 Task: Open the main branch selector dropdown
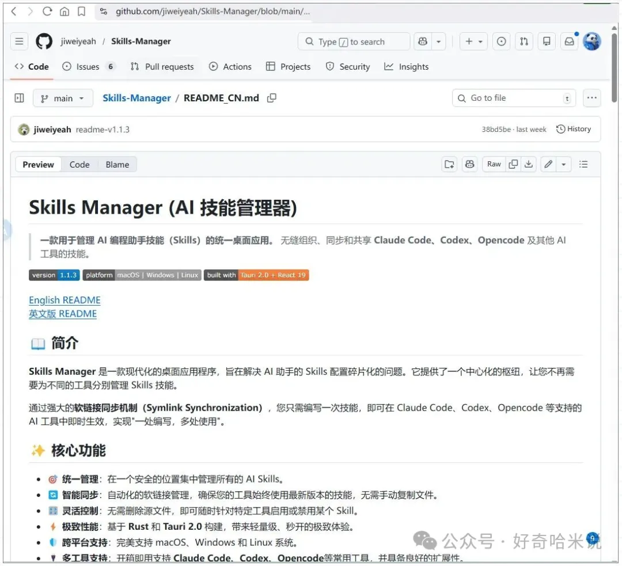click(63, 98)
